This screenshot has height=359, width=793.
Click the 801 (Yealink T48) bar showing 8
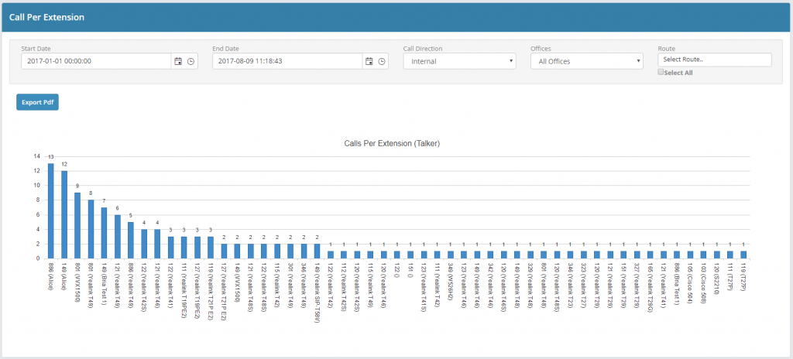point(91,229)
